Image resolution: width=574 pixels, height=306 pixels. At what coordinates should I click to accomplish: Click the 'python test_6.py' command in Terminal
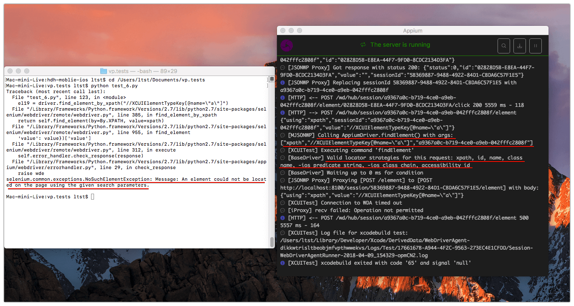point(114,86)
